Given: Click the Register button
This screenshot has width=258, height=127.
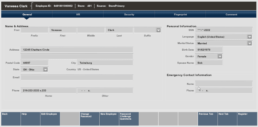Looking at the screenshot, I should point(247,119).
